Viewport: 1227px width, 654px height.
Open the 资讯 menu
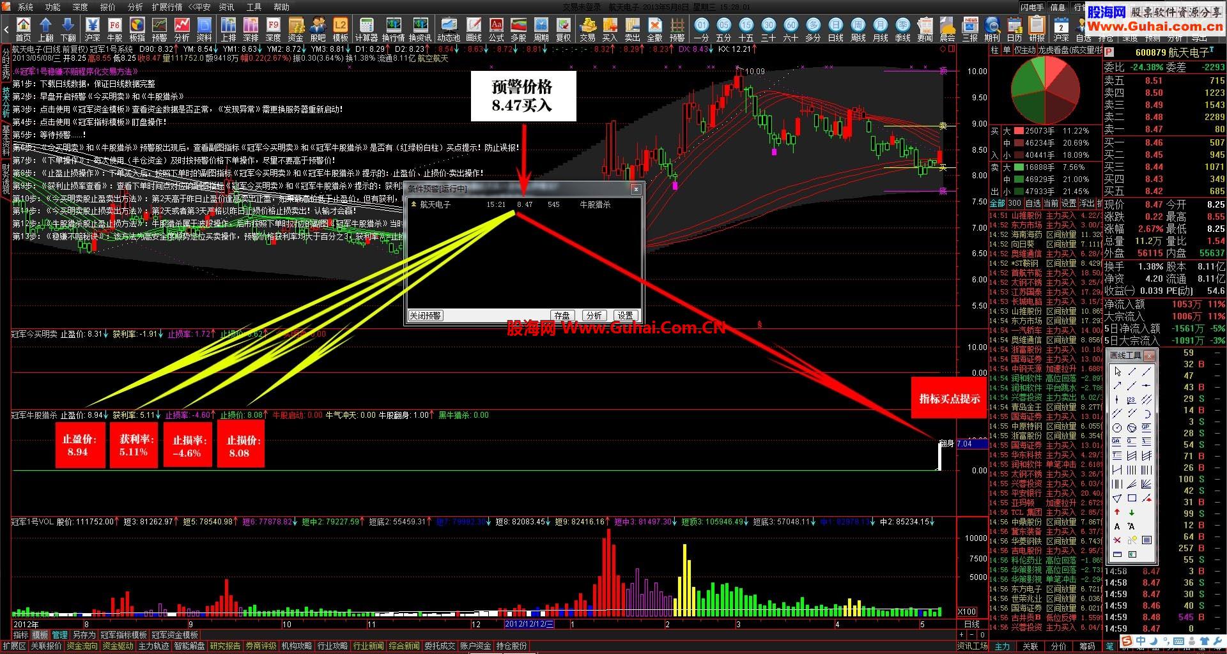(x=227, y=7)
